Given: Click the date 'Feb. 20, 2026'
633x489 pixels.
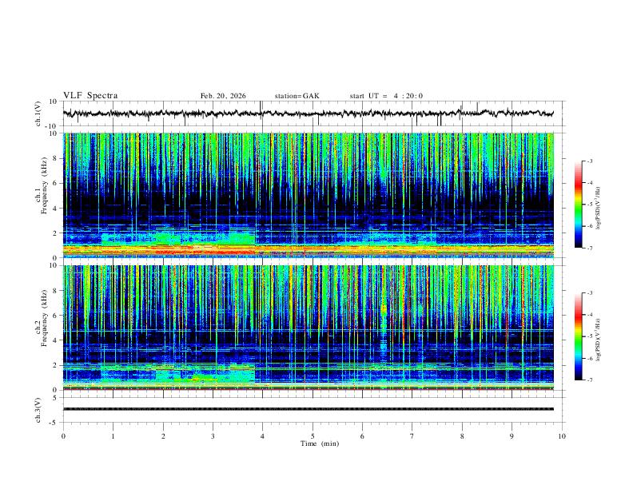Looking at the screenshot, I should point(223,96).
